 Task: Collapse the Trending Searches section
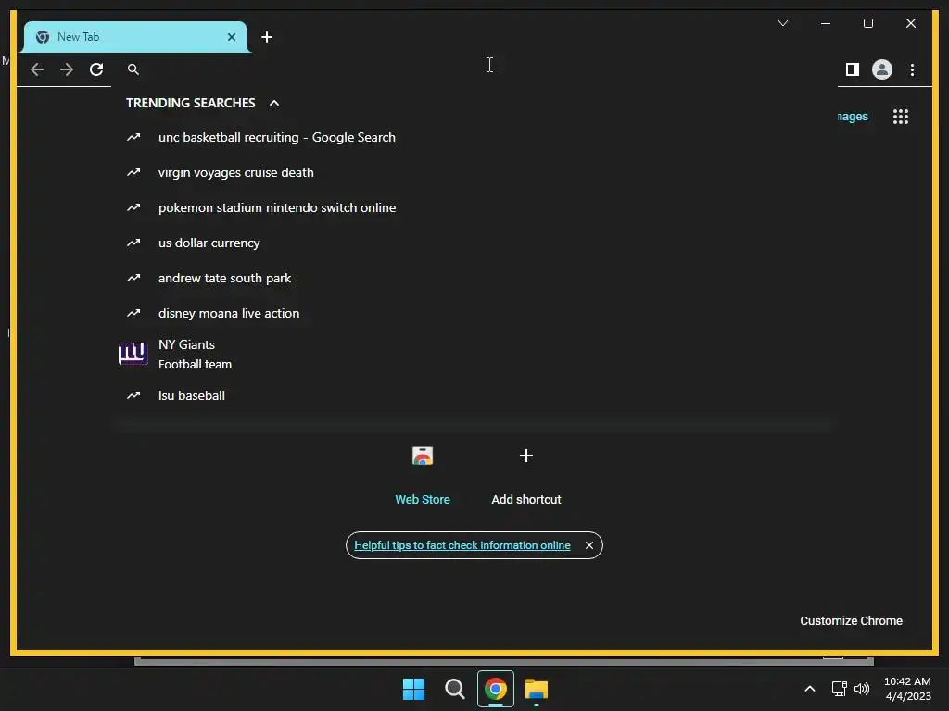tap(274, 103)
